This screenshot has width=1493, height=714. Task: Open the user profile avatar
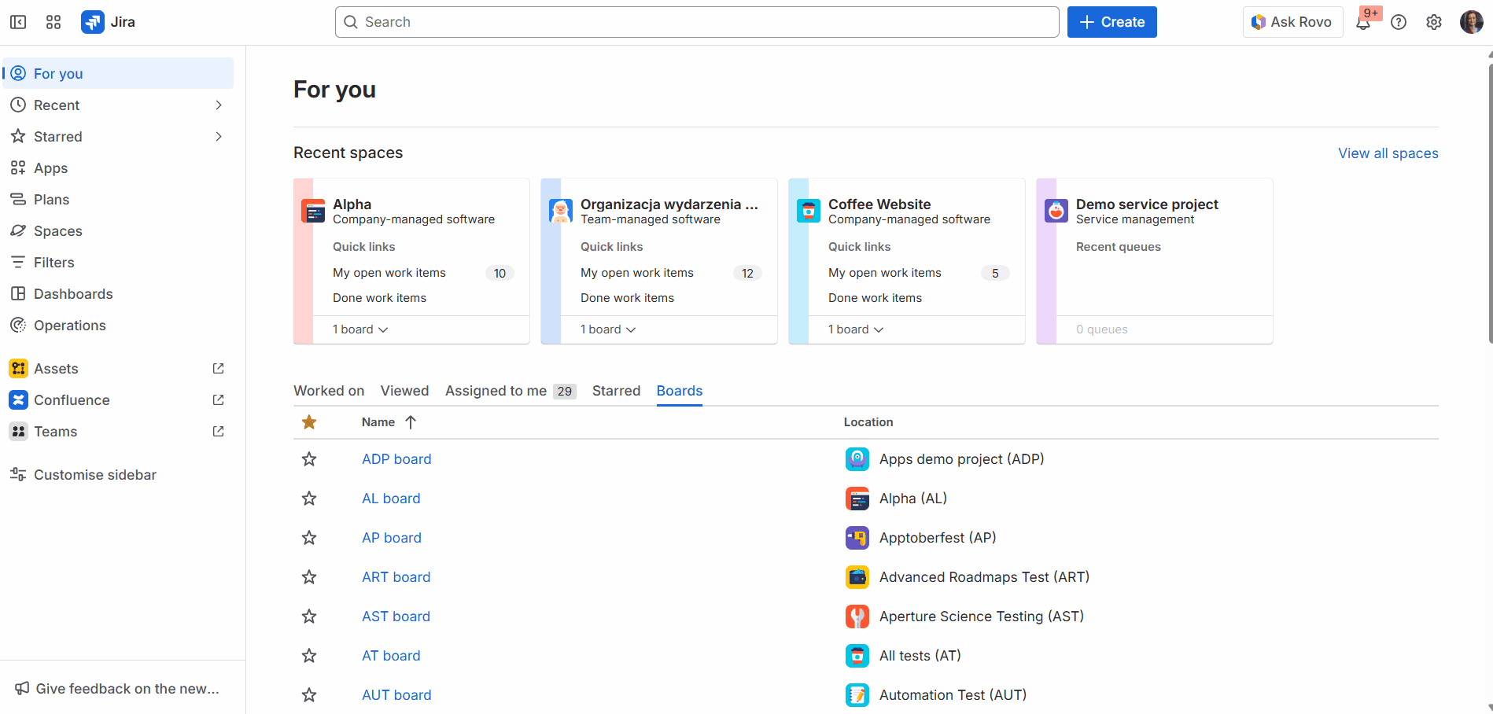pyautogui.click(x=1471, y=22)
